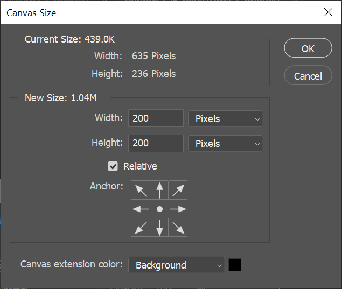342x289 pixels.
Task: Set anchor to middle-right arrow
Action: coord(178,209)
